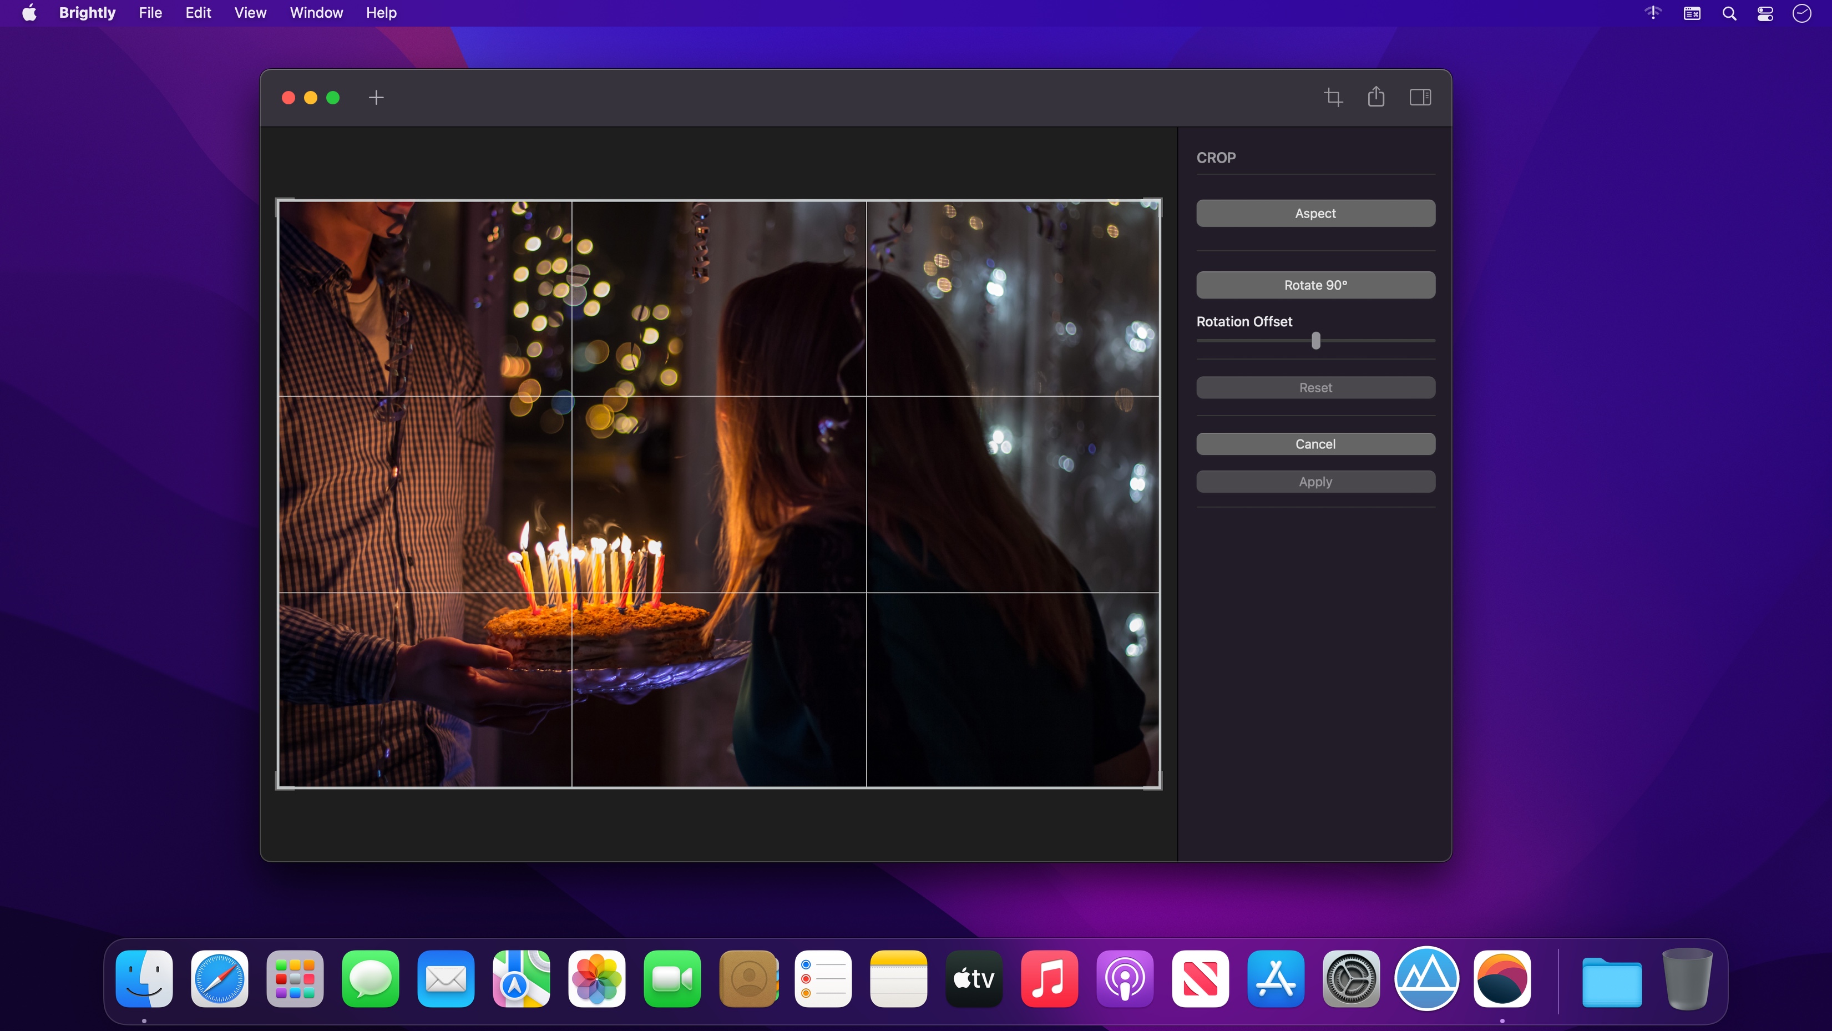Open the Aspect ratio options
Screen dimensions: 1832x1031
click(1315, 214)
